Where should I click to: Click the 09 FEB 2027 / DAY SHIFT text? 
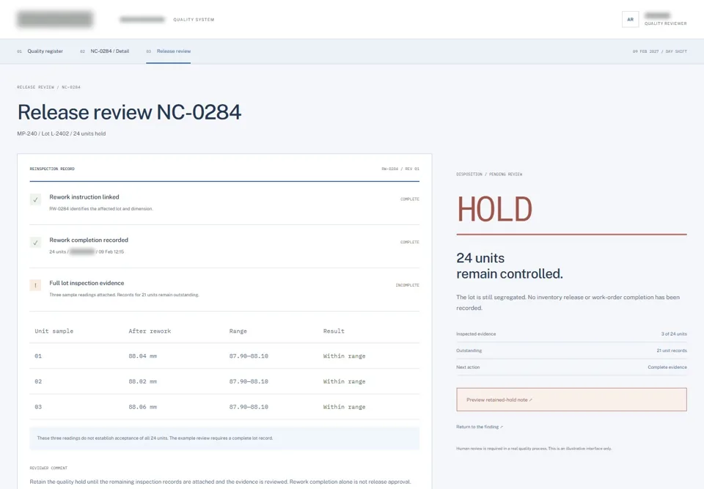659,51
